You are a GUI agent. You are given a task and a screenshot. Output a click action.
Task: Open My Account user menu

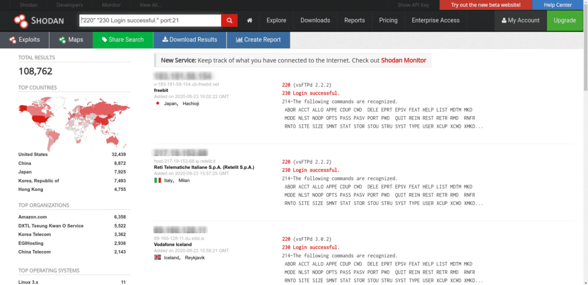pyautogui.click(x=520, y=21)
